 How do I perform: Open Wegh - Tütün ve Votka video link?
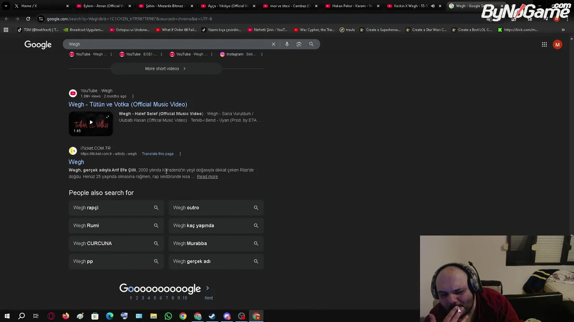coord(128,104)
